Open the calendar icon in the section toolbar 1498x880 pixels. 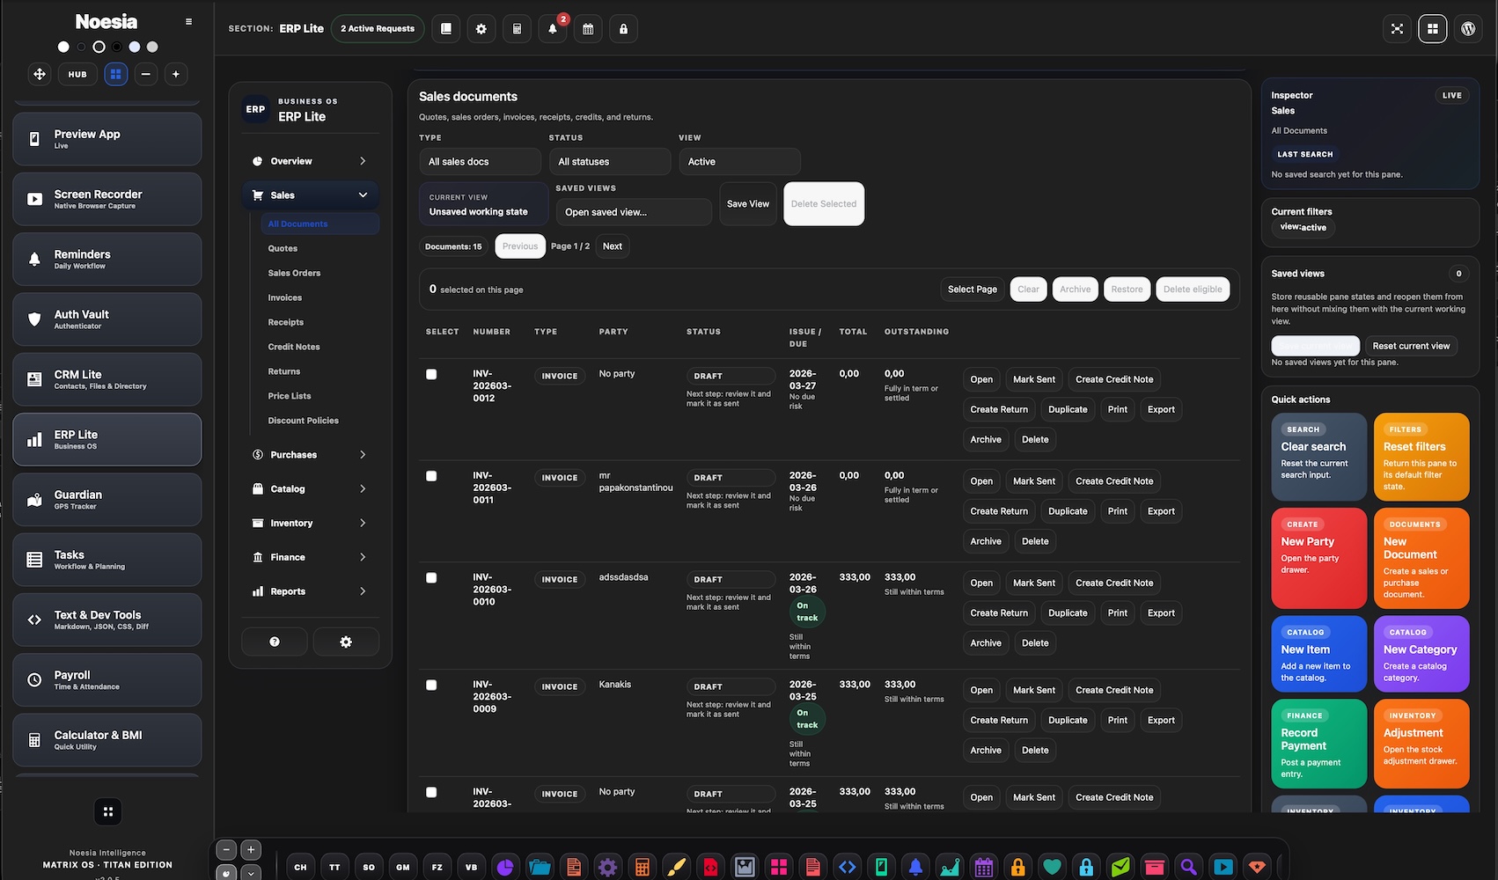coord(588,29)
